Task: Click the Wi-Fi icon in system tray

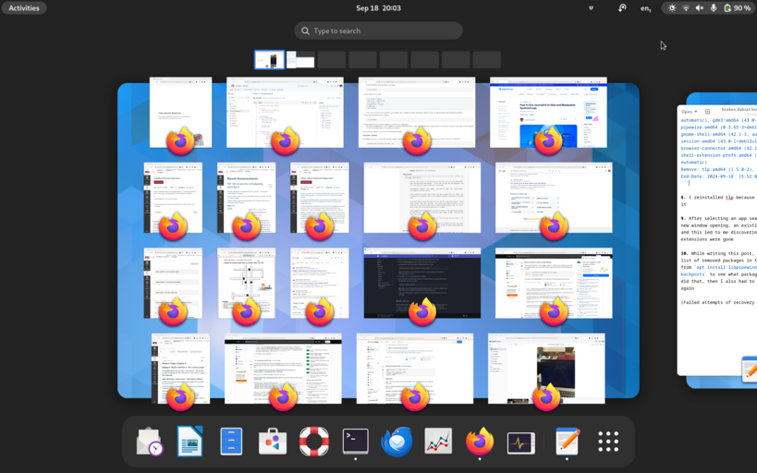Action: pyautogui.click(x=686, y=7)
